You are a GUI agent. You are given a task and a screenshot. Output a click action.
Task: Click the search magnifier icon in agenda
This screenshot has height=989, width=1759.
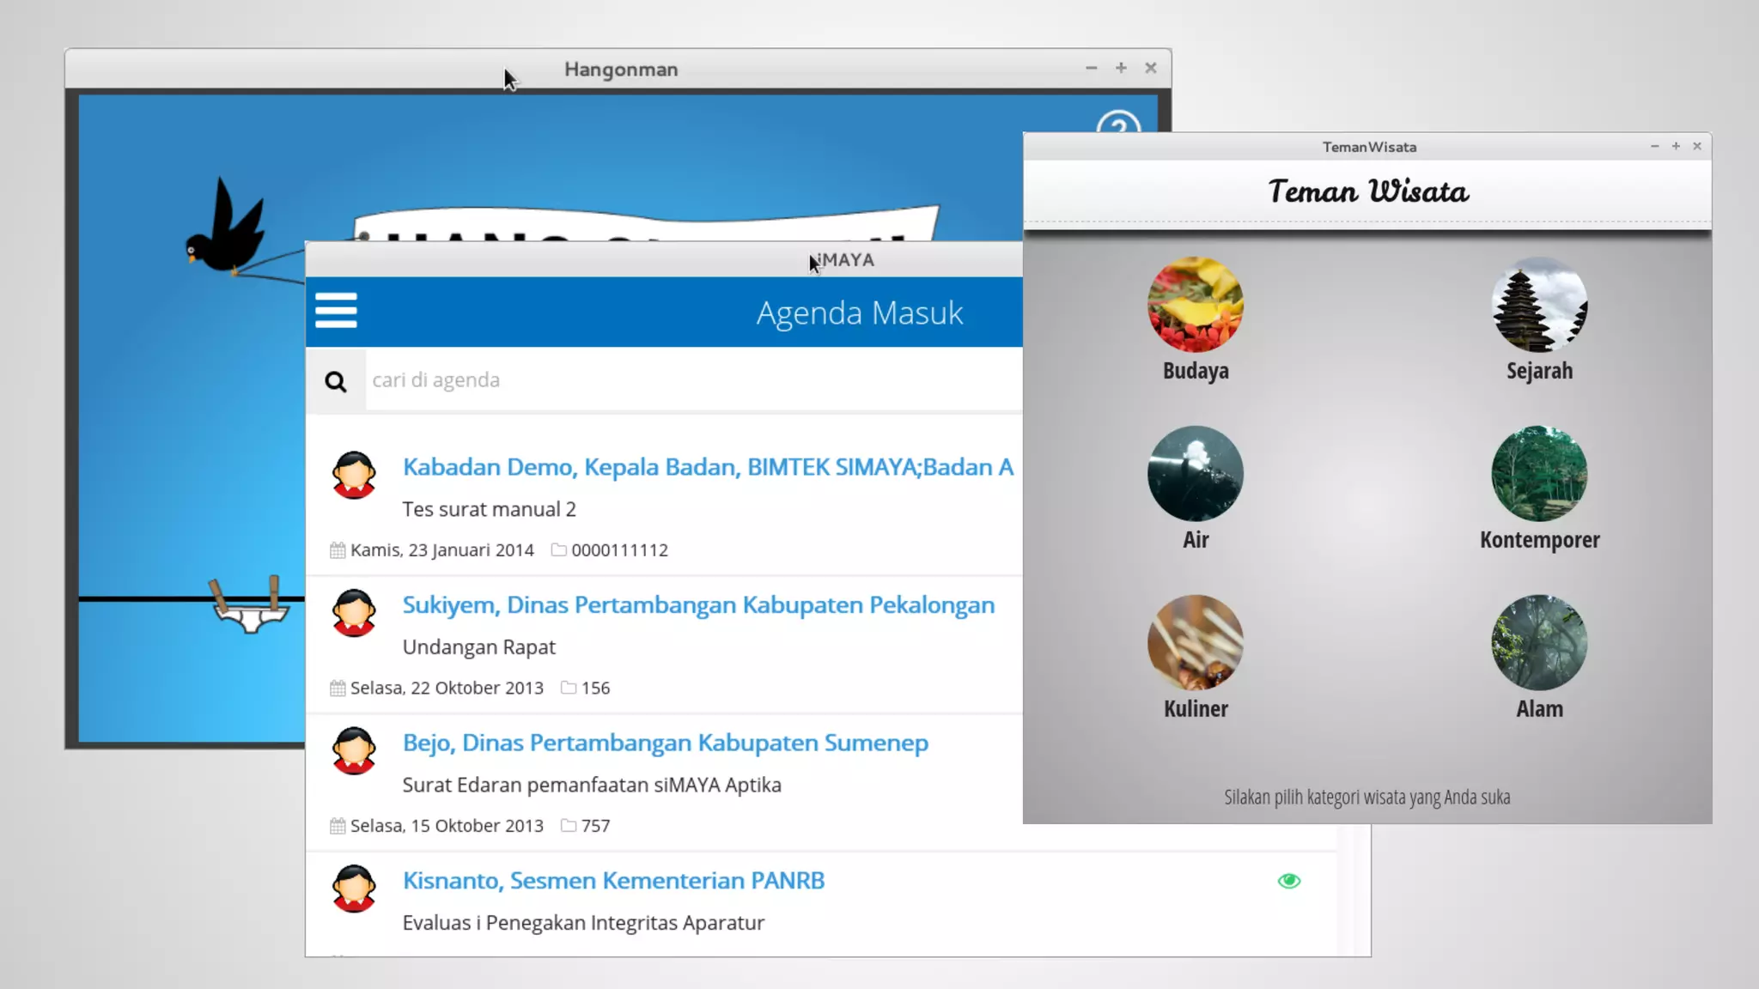click(x=336, y=381)
